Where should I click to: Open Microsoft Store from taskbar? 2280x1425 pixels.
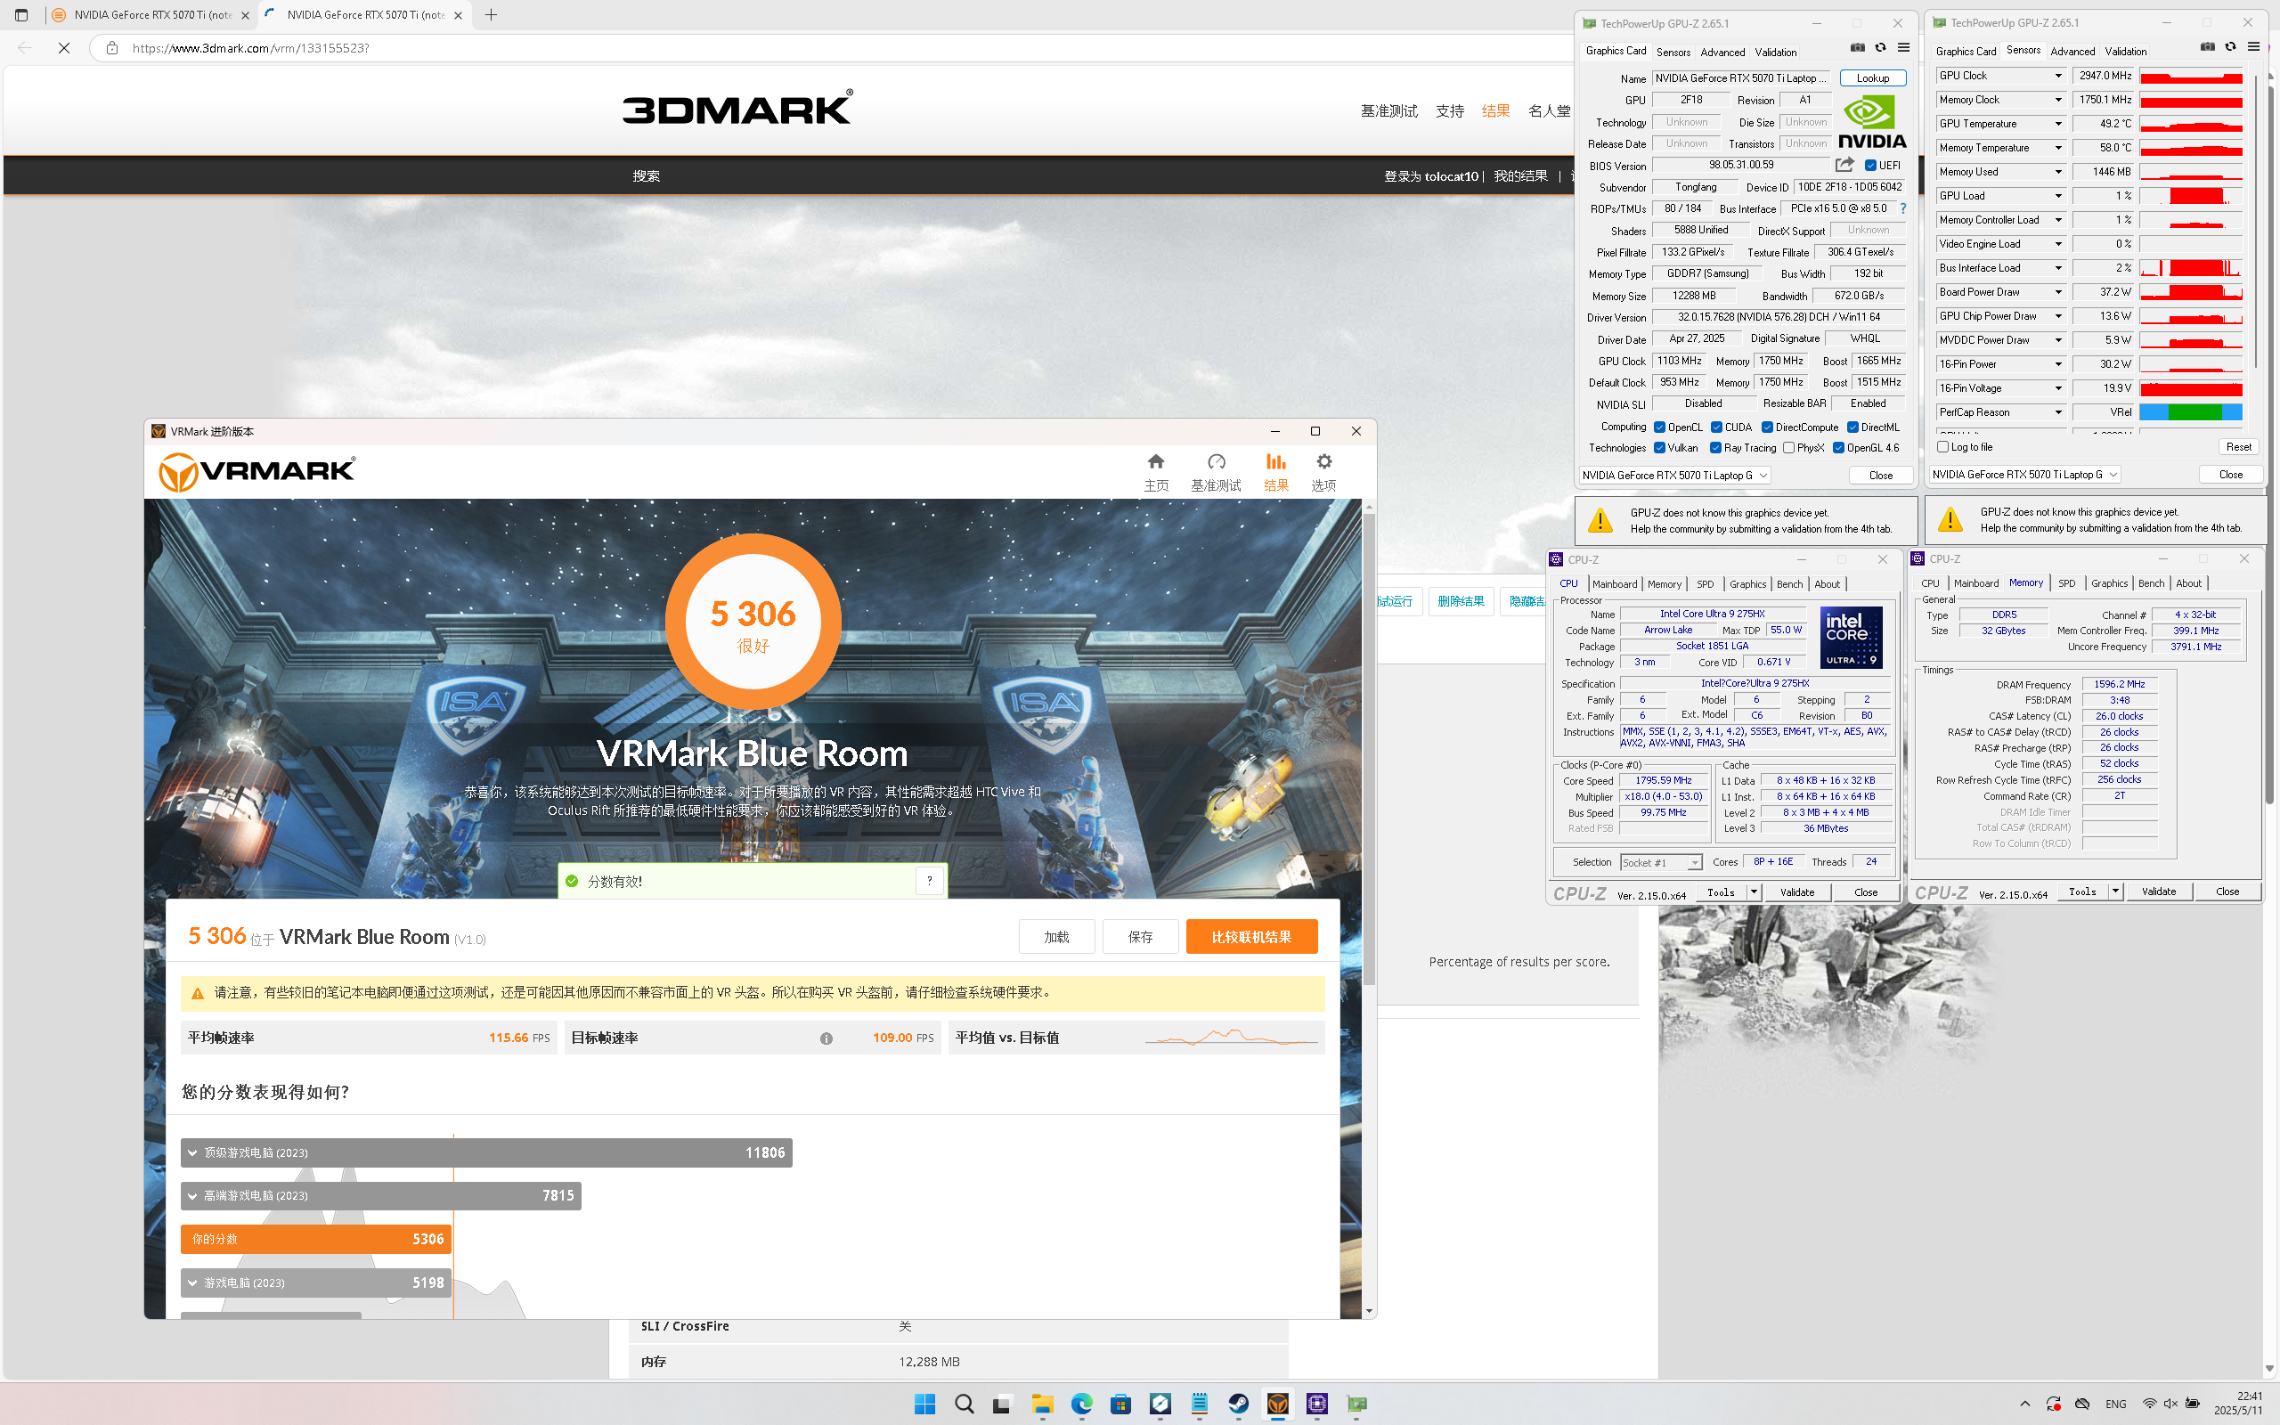coord(1121,1404)
